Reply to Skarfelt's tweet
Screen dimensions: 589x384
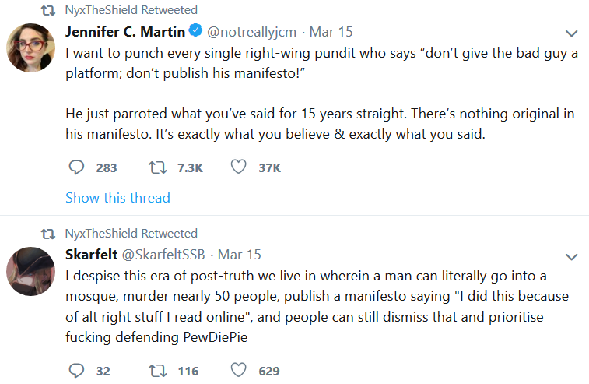click(76, 371)
